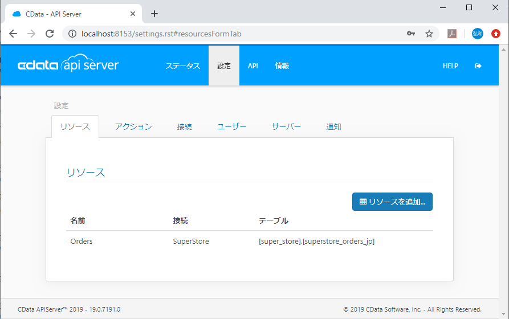Open the Chrome profile avatar
The width and height of the screenshot is (509, 319).
pyautogui.click(x=477, y=34)
